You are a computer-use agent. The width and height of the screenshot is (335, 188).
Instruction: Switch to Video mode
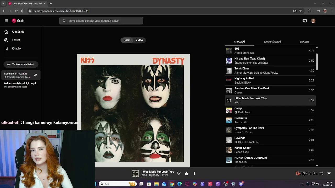pos(139,40)
